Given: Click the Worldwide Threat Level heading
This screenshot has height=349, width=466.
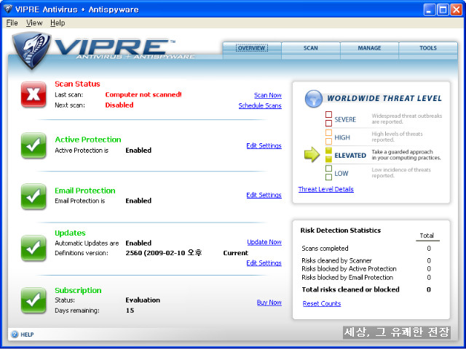Looking at the screenshot, I should point(384,98).
